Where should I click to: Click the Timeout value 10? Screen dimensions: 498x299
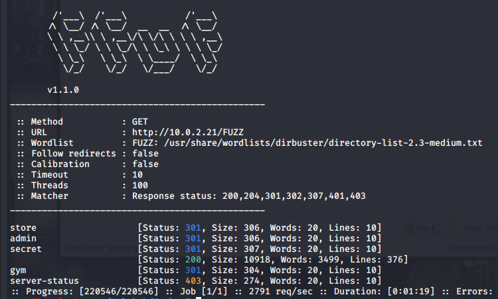[x=137, y=174]
